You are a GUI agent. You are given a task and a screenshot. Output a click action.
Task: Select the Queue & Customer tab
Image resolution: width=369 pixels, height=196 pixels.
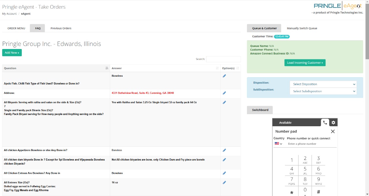tap(264, 28)
